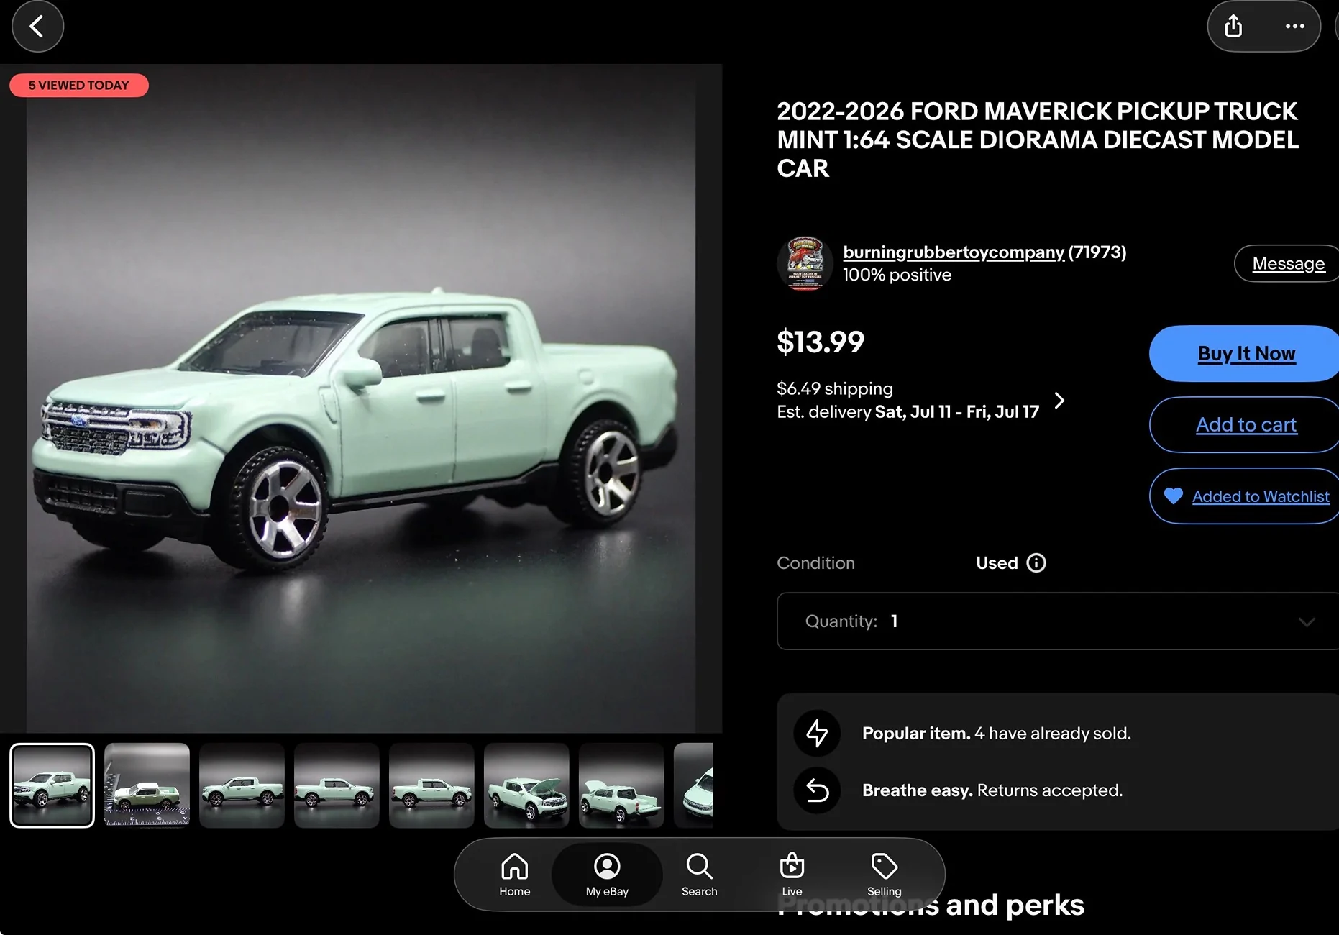The height and width of the screenshot is (935, 1339).
Task: Click the Buy It Now button
Action: [1245, 353]
